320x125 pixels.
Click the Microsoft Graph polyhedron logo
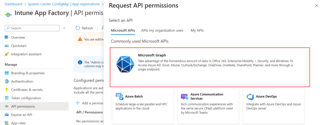point(125,64)
